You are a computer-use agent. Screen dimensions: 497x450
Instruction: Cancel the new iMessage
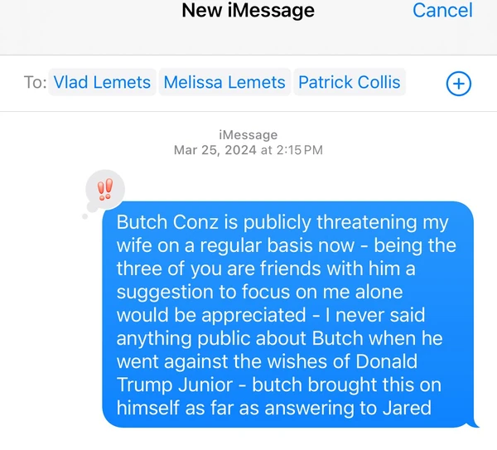(442, 10)
